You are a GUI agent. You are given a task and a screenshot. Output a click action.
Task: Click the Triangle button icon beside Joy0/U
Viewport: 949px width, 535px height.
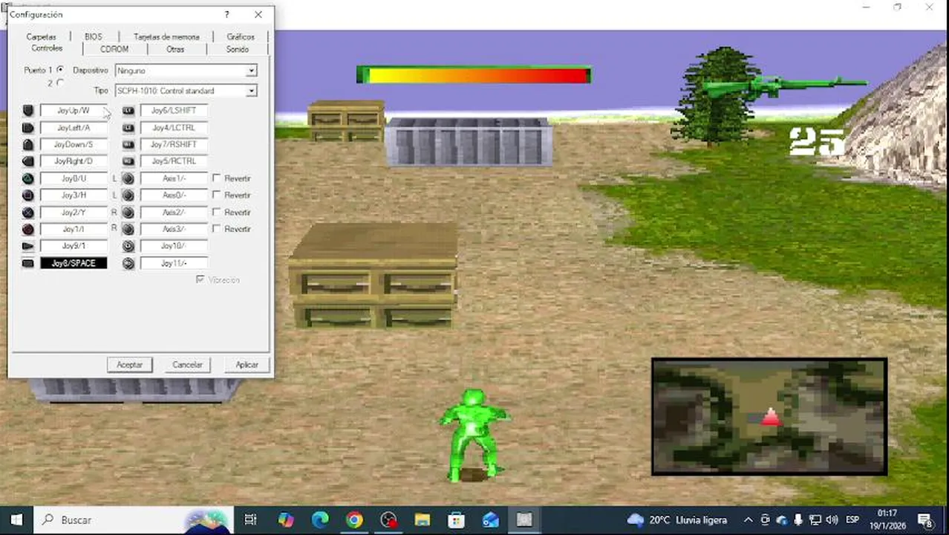pos(28,178)
